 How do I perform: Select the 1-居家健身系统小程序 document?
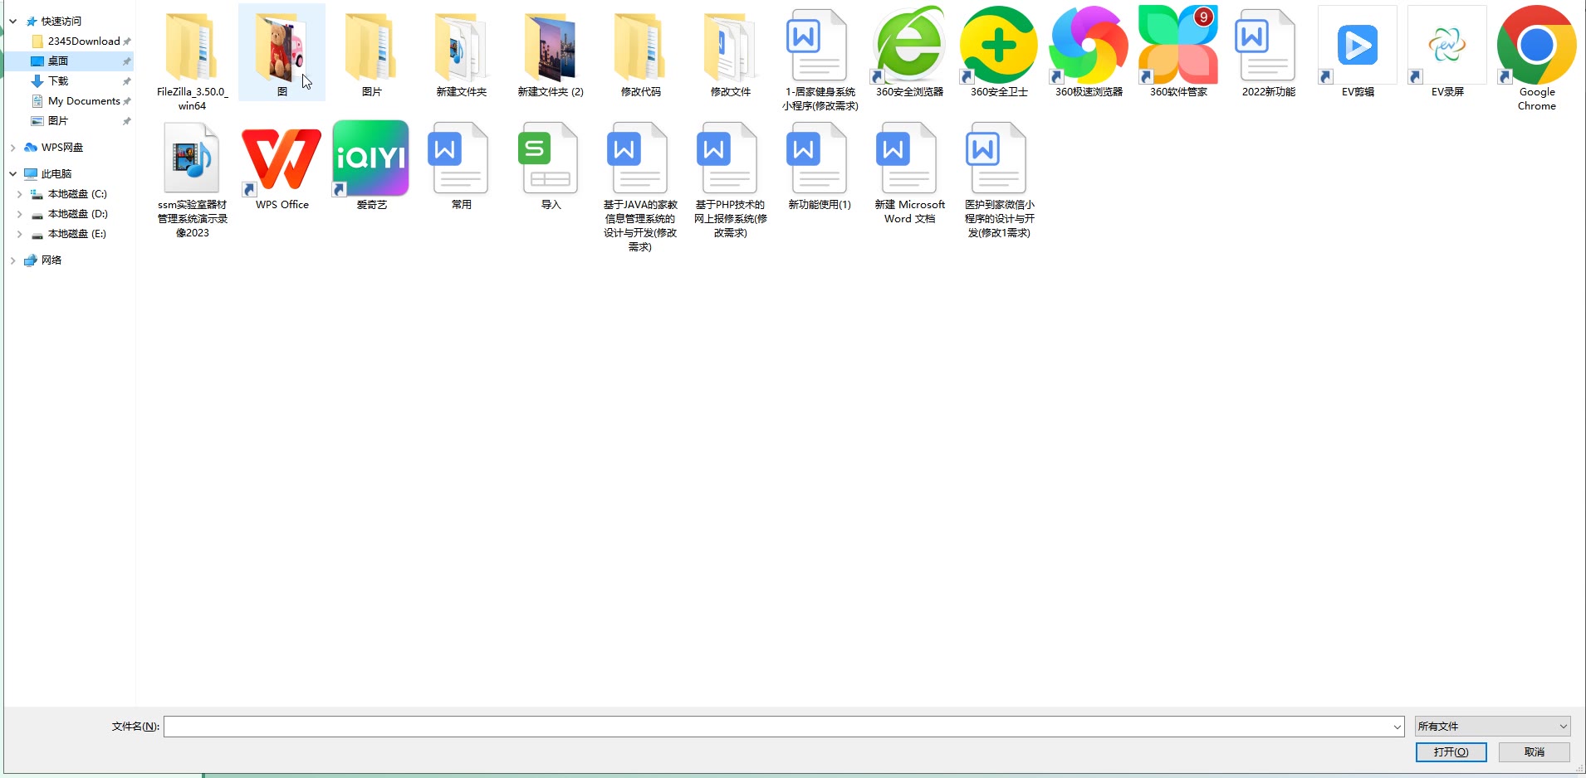(x=820, y=58)
